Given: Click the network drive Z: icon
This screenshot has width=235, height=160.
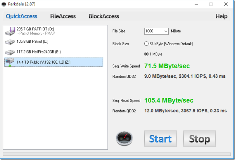Looking at the screenshot, I should [x=10, y=62].
